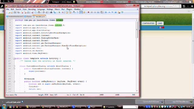Collapse the 'public class template' fold
The width and height of the screenshot is (194, 109).
pos(14,58)
